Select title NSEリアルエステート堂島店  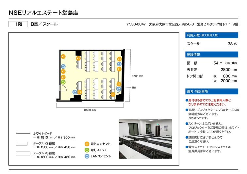click(43, 13)
